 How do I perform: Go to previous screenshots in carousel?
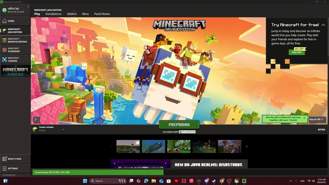(111, 146)
